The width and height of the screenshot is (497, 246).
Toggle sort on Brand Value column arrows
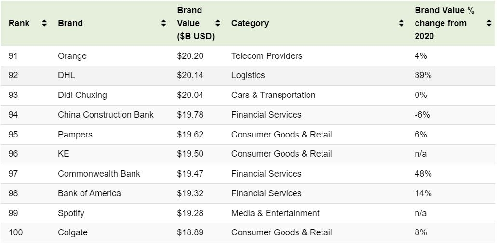point(218,23)
